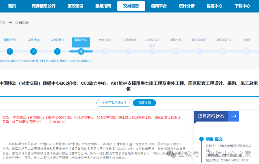Select step 2 circle for 项目信息
Screen dimensions: 259x164
pyautogui.click(x=34, y=51)
